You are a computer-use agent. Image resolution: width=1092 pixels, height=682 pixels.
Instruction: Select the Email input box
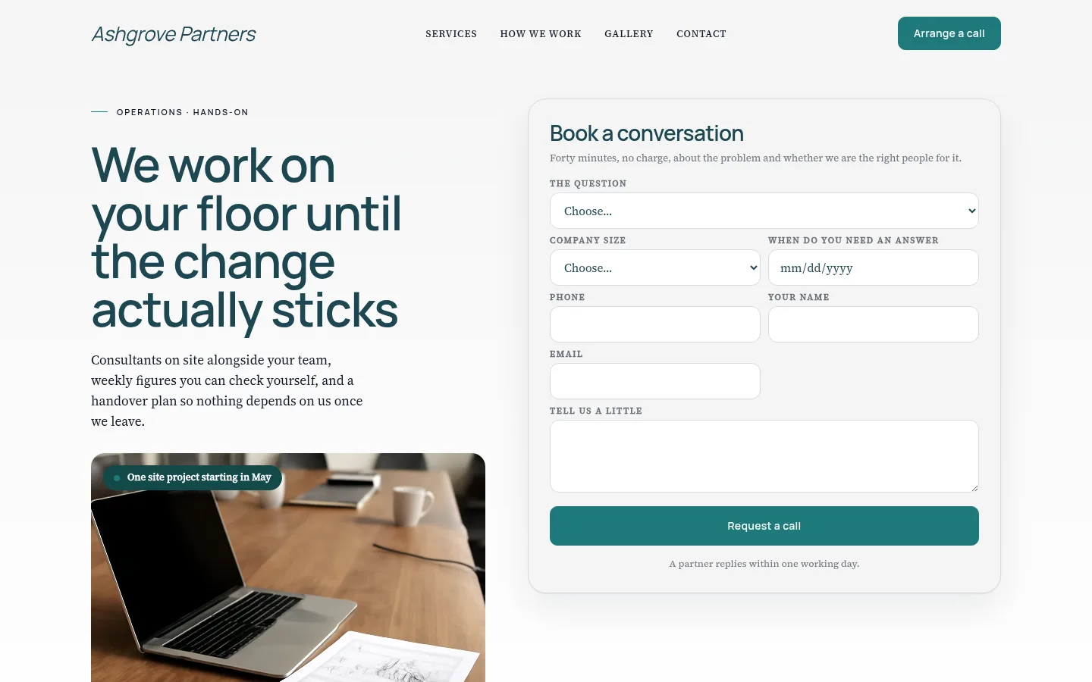pos(655,381)
